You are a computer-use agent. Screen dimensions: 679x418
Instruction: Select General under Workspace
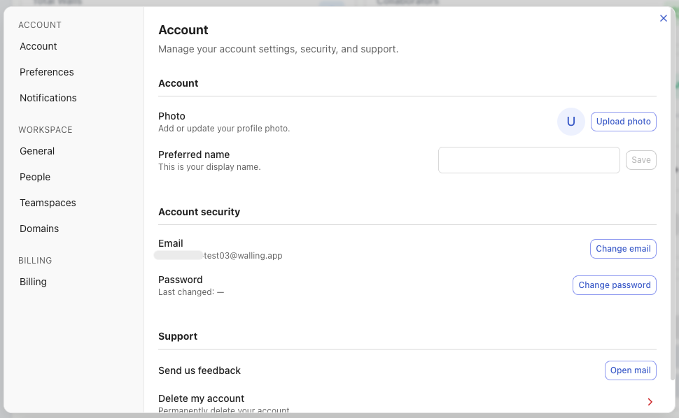pos(37,151)
